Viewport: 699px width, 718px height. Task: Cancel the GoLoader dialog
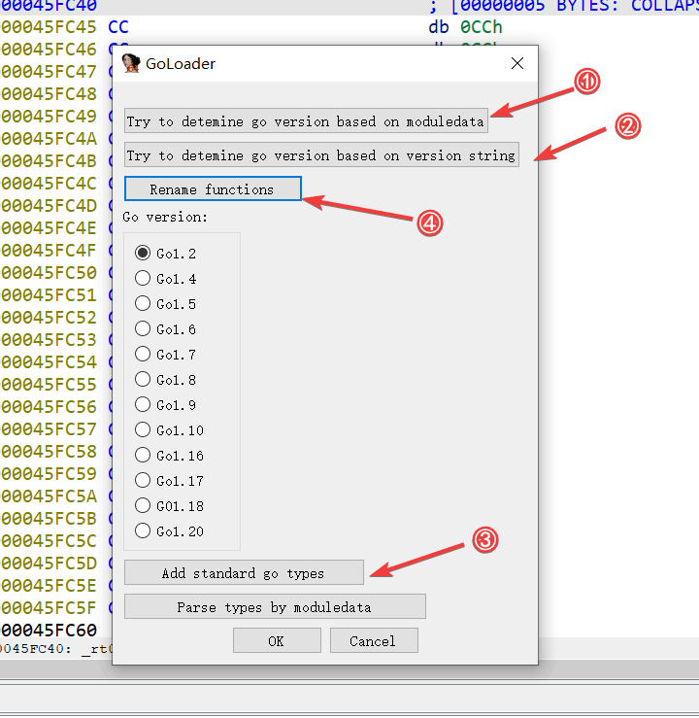pos(374,641)
